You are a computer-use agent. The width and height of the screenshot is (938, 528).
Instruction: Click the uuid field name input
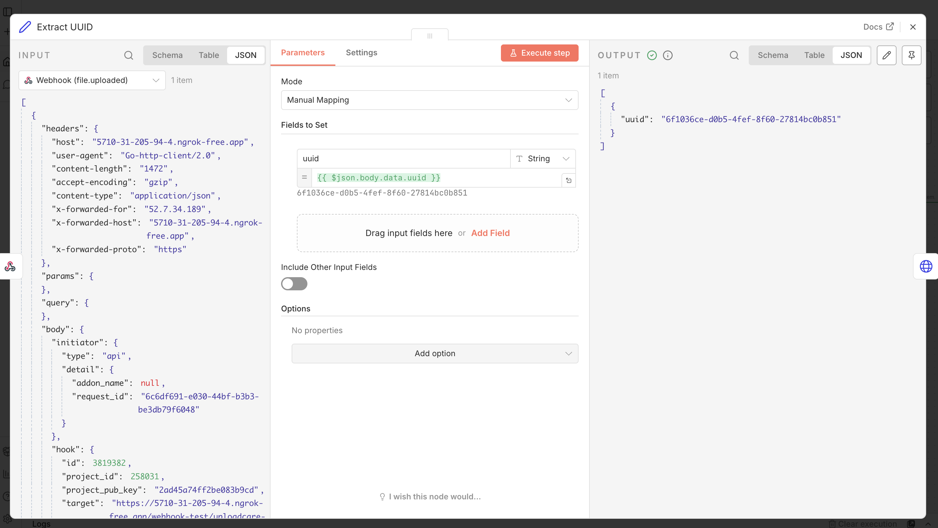tap(404, 159)
